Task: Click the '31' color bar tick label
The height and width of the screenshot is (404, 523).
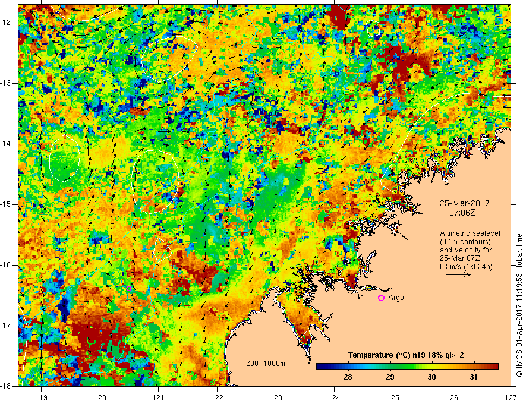Action: 473,377
